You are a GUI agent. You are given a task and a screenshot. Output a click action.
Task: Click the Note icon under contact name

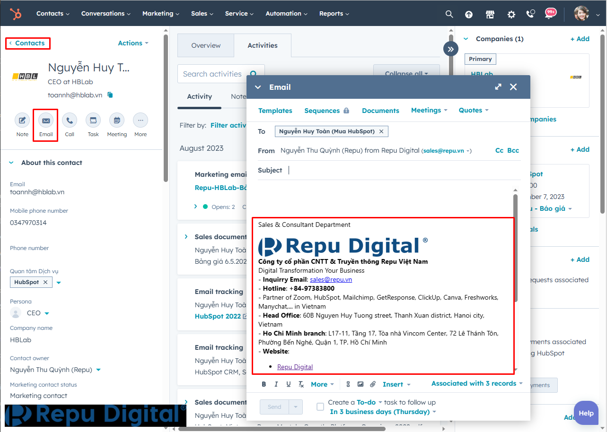pos(22,121)
